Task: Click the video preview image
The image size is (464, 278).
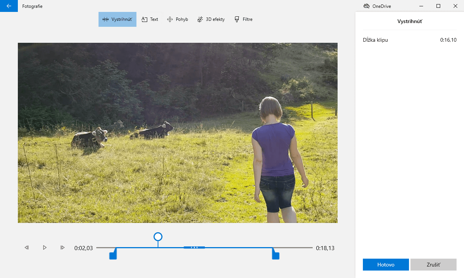Action: tap(177, 133)
